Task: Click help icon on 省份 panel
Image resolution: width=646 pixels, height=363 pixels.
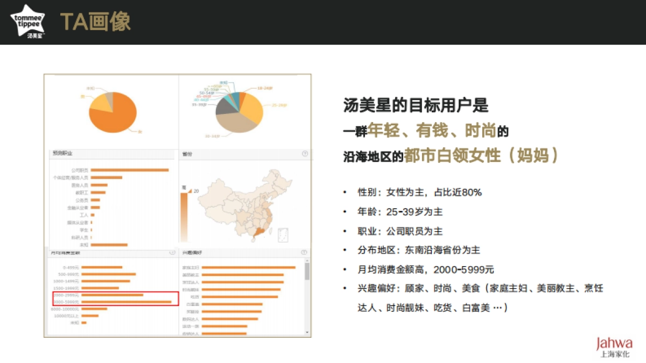Action: coord(305,154)
